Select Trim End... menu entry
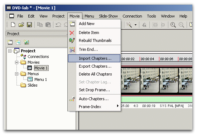Viewport: 197px width, 136px height. 94,49
